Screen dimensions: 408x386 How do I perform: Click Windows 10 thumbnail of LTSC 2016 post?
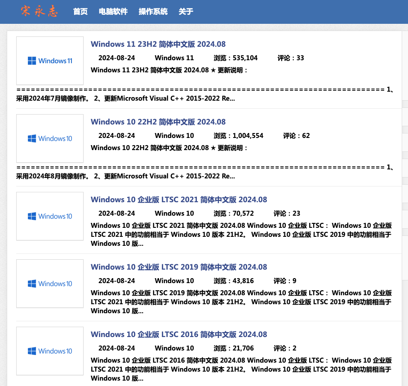coord(50,351)
